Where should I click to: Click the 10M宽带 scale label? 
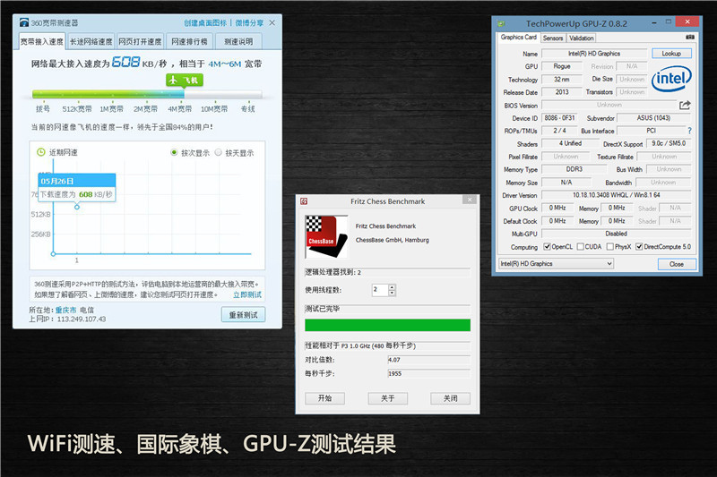tap(214, 108)
